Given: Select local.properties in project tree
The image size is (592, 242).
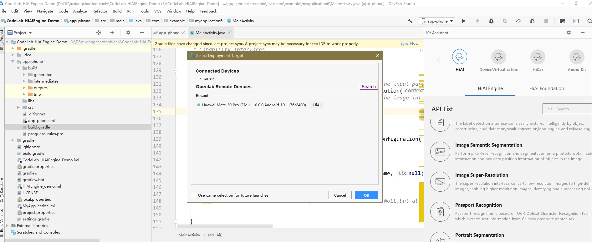Looking at the screenshot, I should [37, 199].
